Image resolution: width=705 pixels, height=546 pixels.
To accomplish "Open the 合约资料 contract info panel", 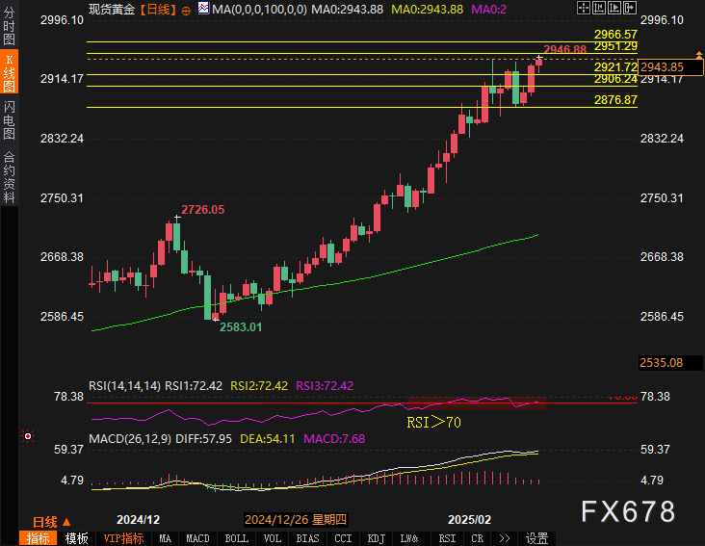I will click(10, 176).
